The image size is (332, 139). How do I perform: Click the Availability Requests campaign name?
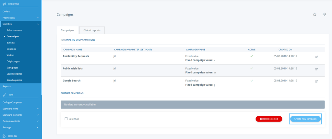pos(76,56)
